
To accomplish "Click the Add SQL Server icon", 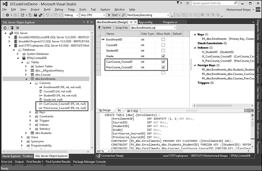I will [x=12, y=28].
